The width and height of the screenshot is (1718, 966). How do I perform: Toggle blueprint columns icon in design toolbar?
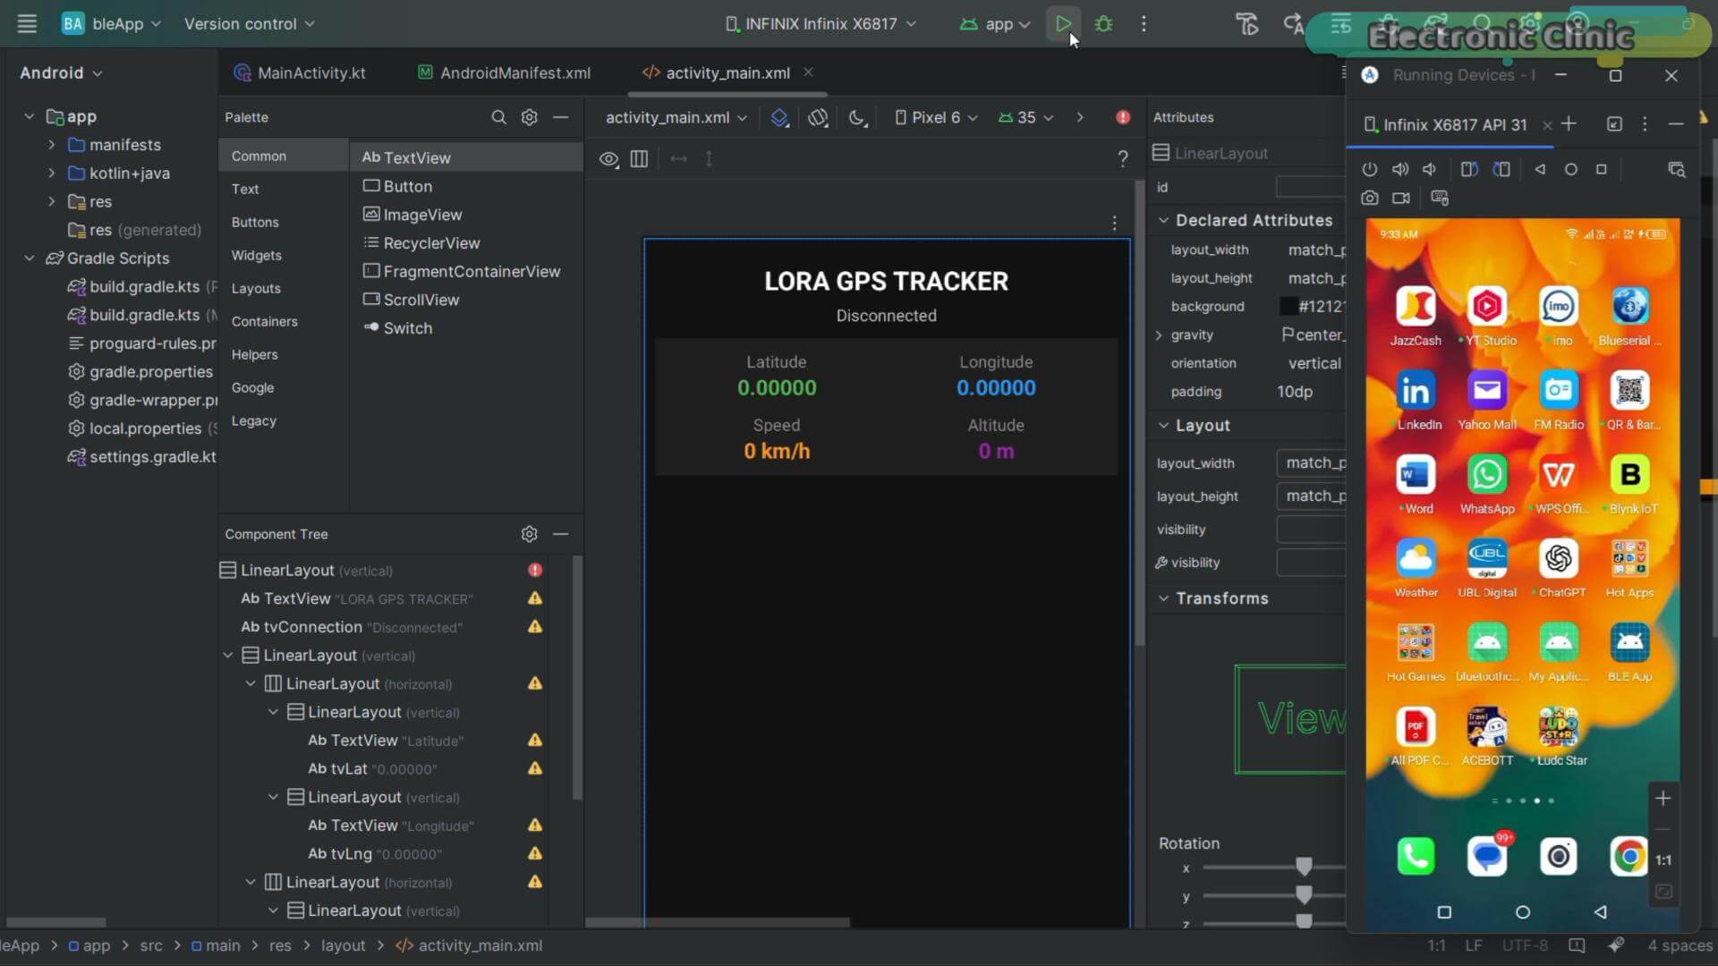point(639,159)
